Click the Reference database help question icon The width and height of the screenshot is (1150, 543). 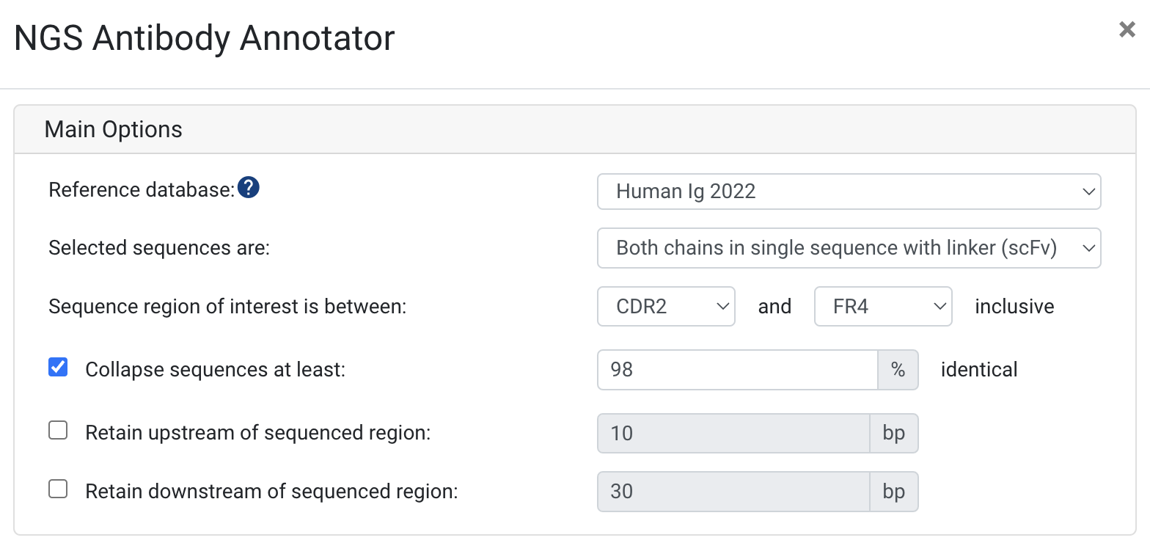click(x=249, y=189)
